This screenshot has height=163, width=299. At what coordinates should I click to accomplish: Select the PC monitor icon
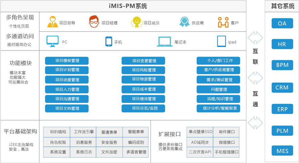(x=52, y=41)
